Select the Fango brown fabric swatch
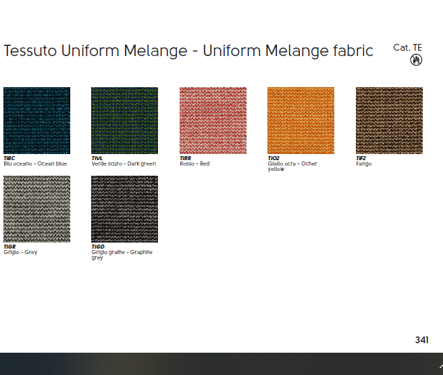This screenshot has width=443, height=375. (389, 120)
